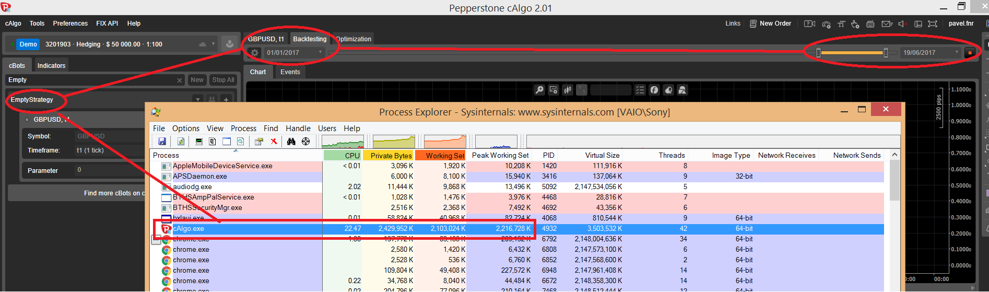Click the binoculars find handle icon

click(291, 142)
